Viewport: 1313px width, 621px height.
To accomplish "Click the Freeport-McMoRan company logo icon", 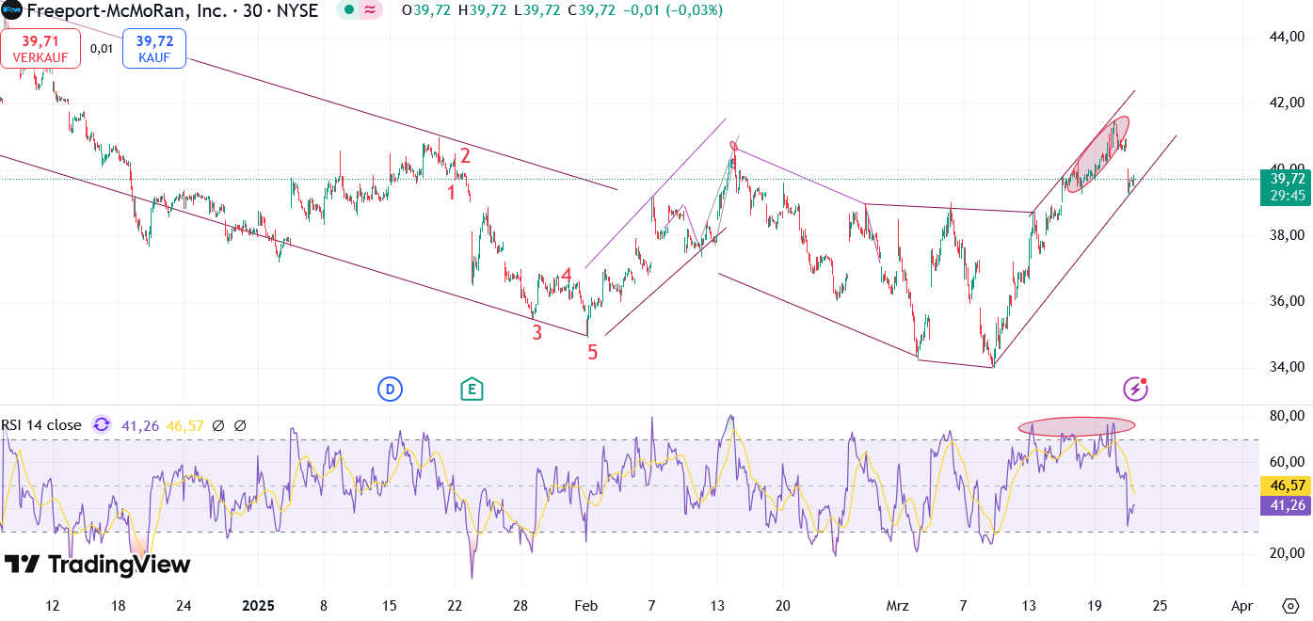I will pos(11,10).
